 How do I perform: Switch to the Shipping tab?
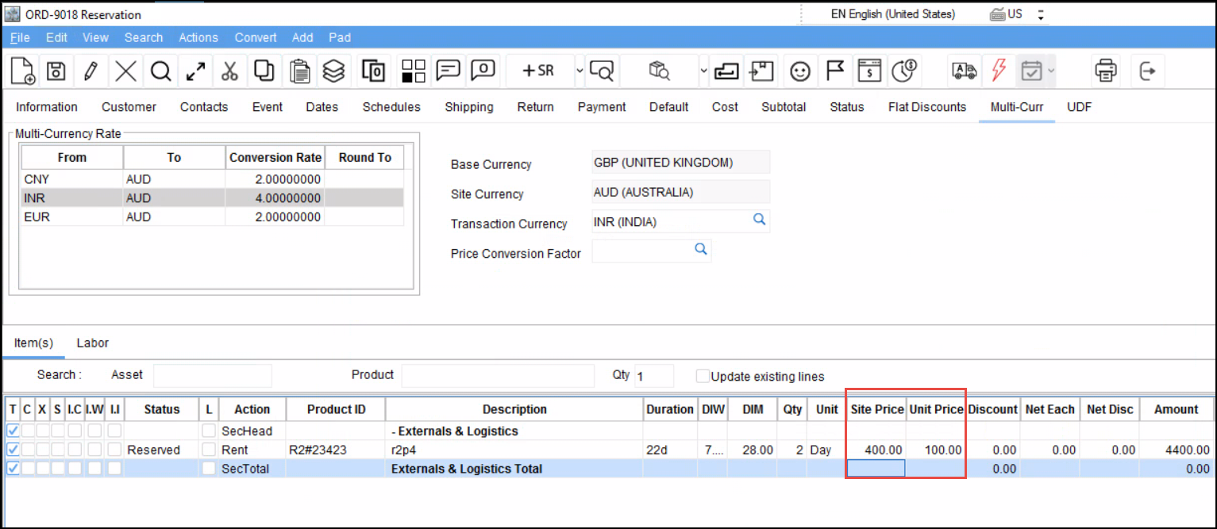coord(469,107)
